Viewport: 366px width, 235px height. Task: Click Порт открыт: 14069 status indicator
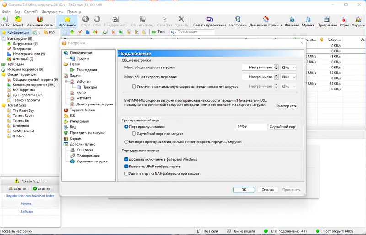(x=334, y=231)
